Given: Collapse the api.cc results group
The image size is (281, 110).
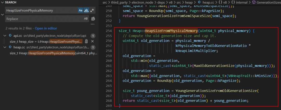Looking at the screenshot, I should click(5, 36).
